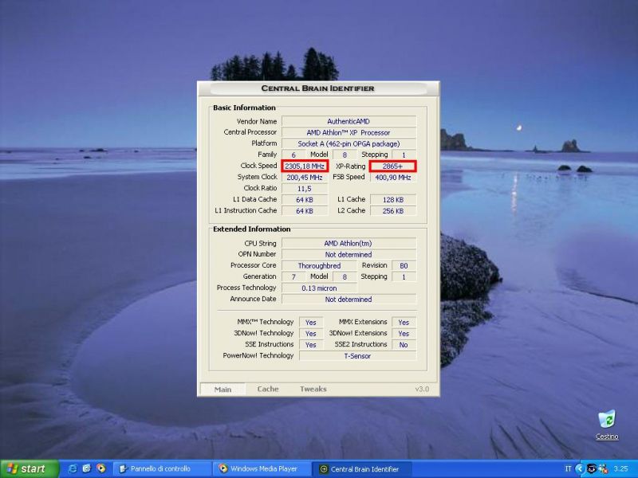Viewport: 638px width, 478px height.
Task: Click the Process Technology 0.13 micron value
Action: pos(320,288)
